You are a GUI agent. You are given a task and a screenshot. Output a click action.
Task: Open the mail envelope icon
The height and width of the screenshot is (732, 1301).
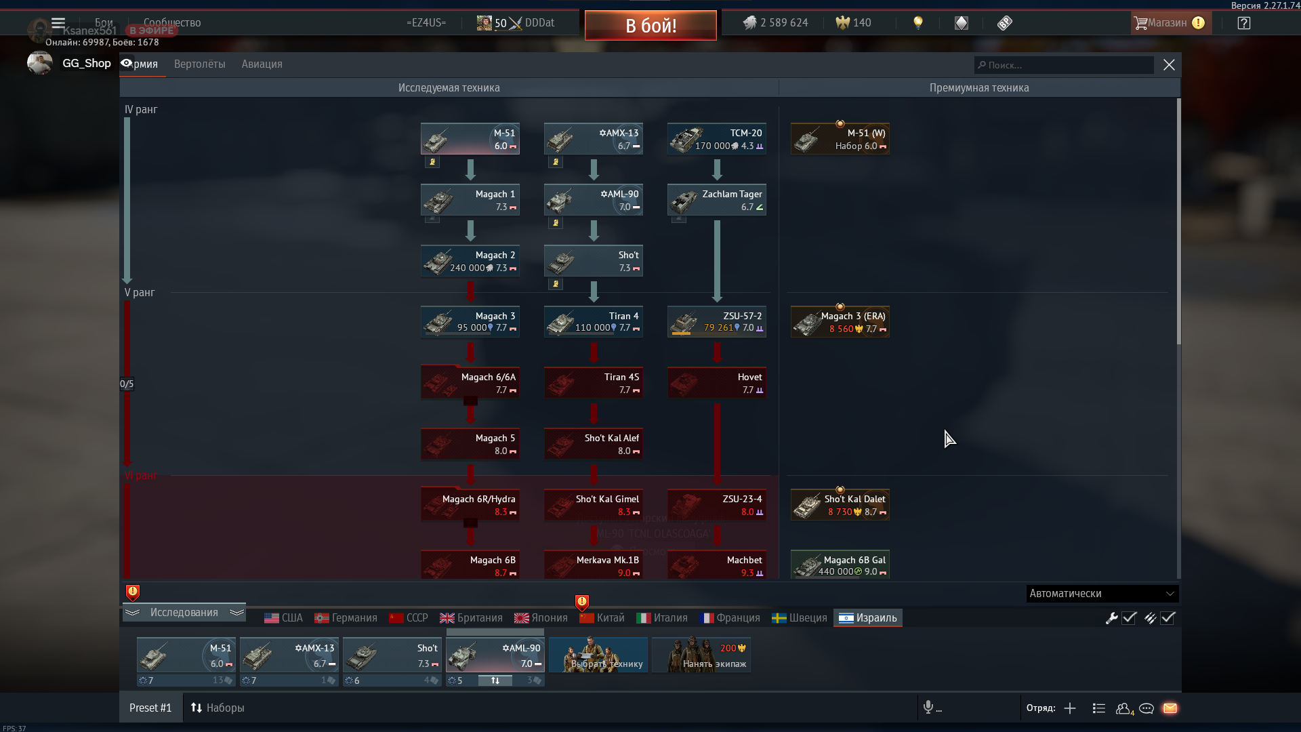[x=1170, y=708]
